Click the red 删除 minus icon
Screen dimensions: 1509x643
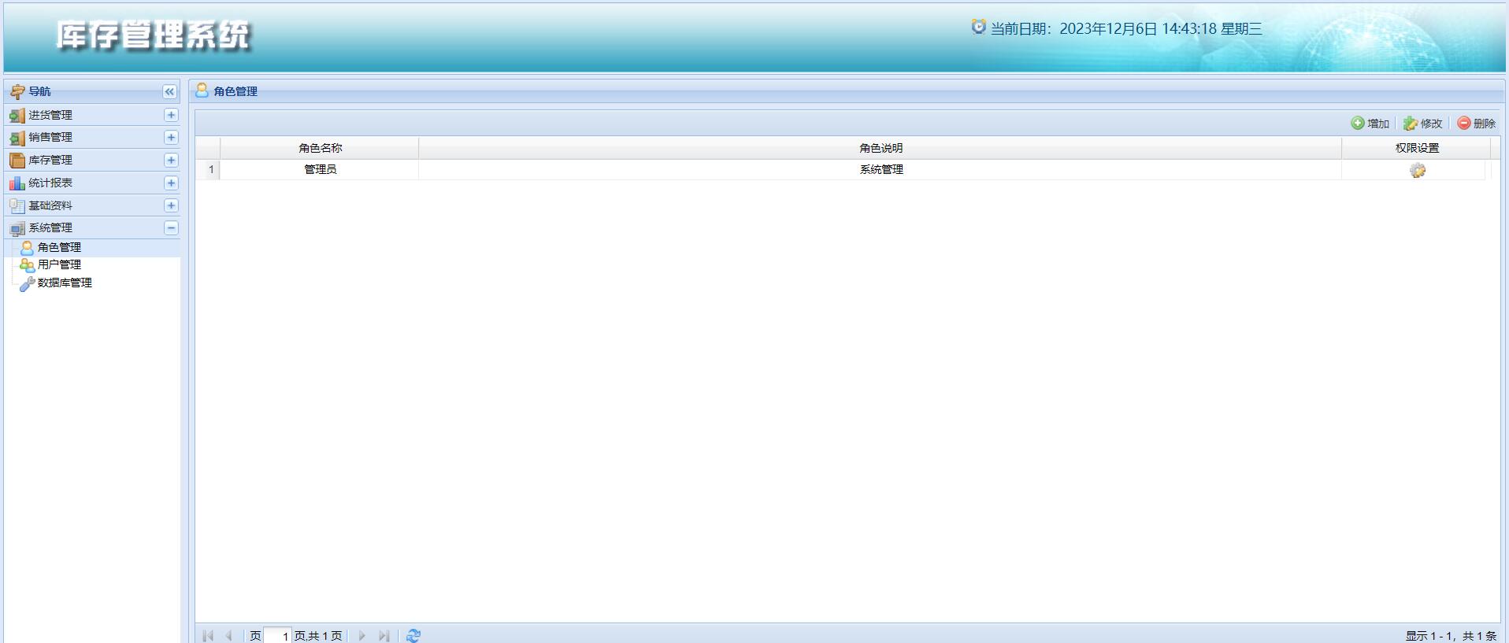click(1464, 123)
